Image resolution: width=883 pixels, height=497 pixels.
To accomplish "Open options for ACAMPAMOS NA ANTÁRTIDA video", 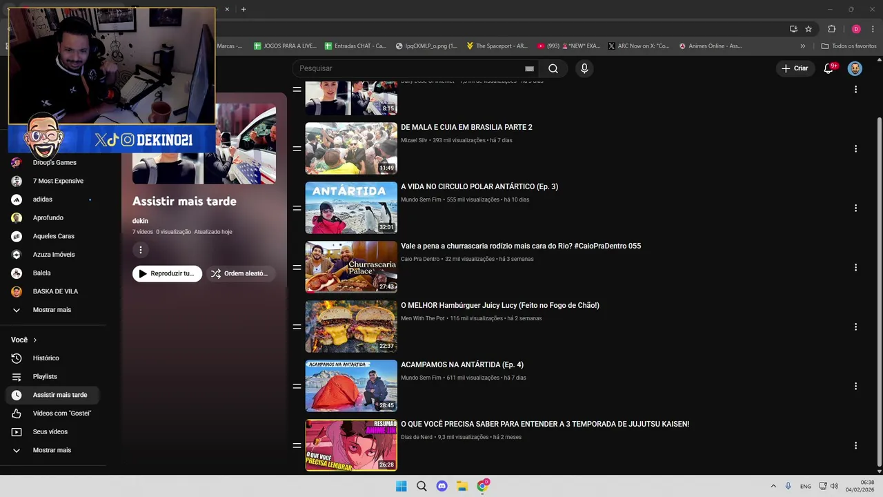I will (x=855, y=386).
